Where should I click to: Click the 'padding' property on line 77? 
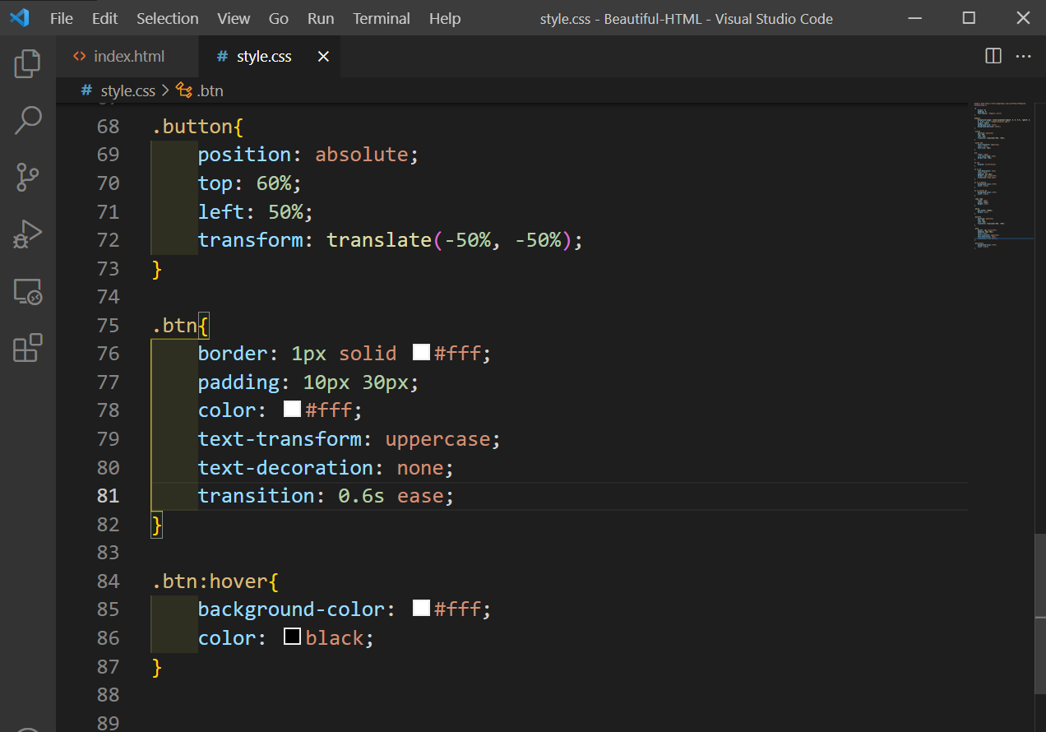[x=239, y=382]
